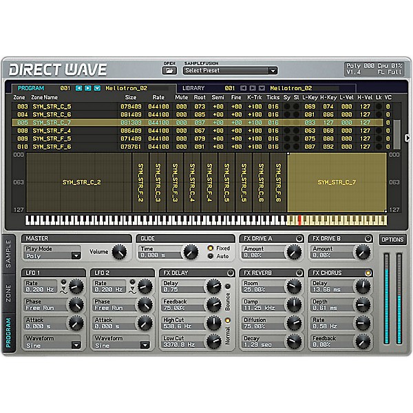Toggle FX DELAY enable LED
Viewport: 413px width, 413px height.
coord(230,273)
